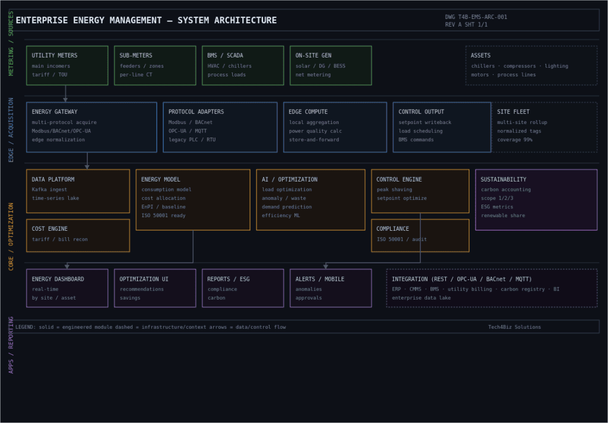This screenshot has width=608, height=423.
Task: Click the diagram title ENTERPRISE ENERGY MANAGEMENT
Action: (146, 20)
